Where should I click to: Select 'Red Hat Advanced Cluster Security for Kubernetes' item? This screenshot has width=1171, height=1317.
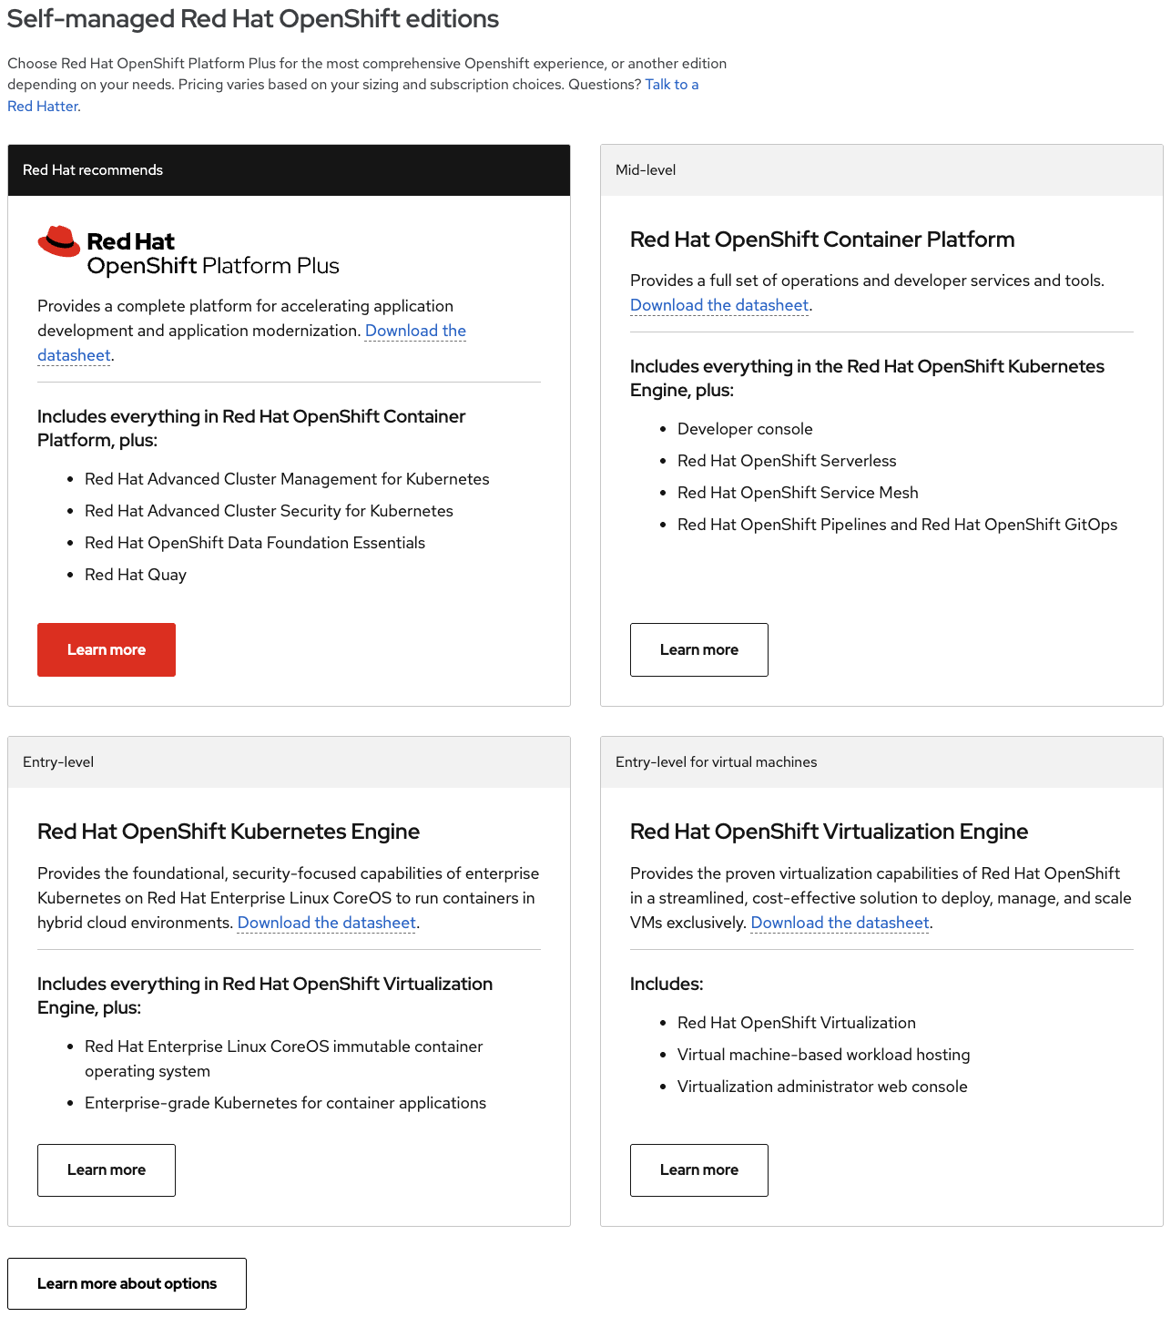[x=269, y=511]
